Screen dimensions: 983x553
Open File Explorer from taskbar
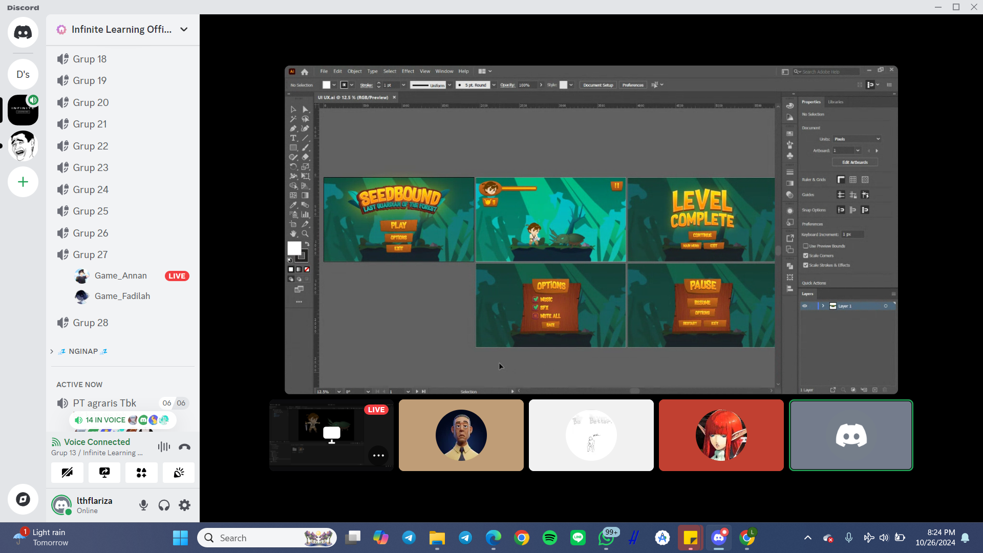[x=437, y=538]
